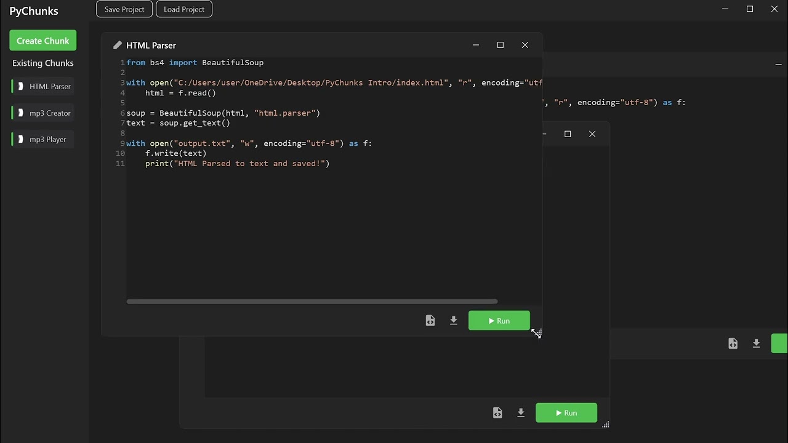The height and width of the screenshot is (443, 788).
Task: Run the chunk in the middle background window
Action: [x=566, y=413]
